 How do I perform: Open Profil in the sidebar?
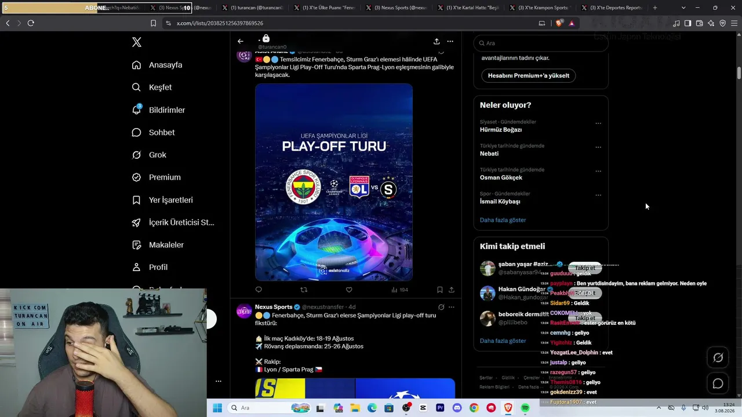150,268
